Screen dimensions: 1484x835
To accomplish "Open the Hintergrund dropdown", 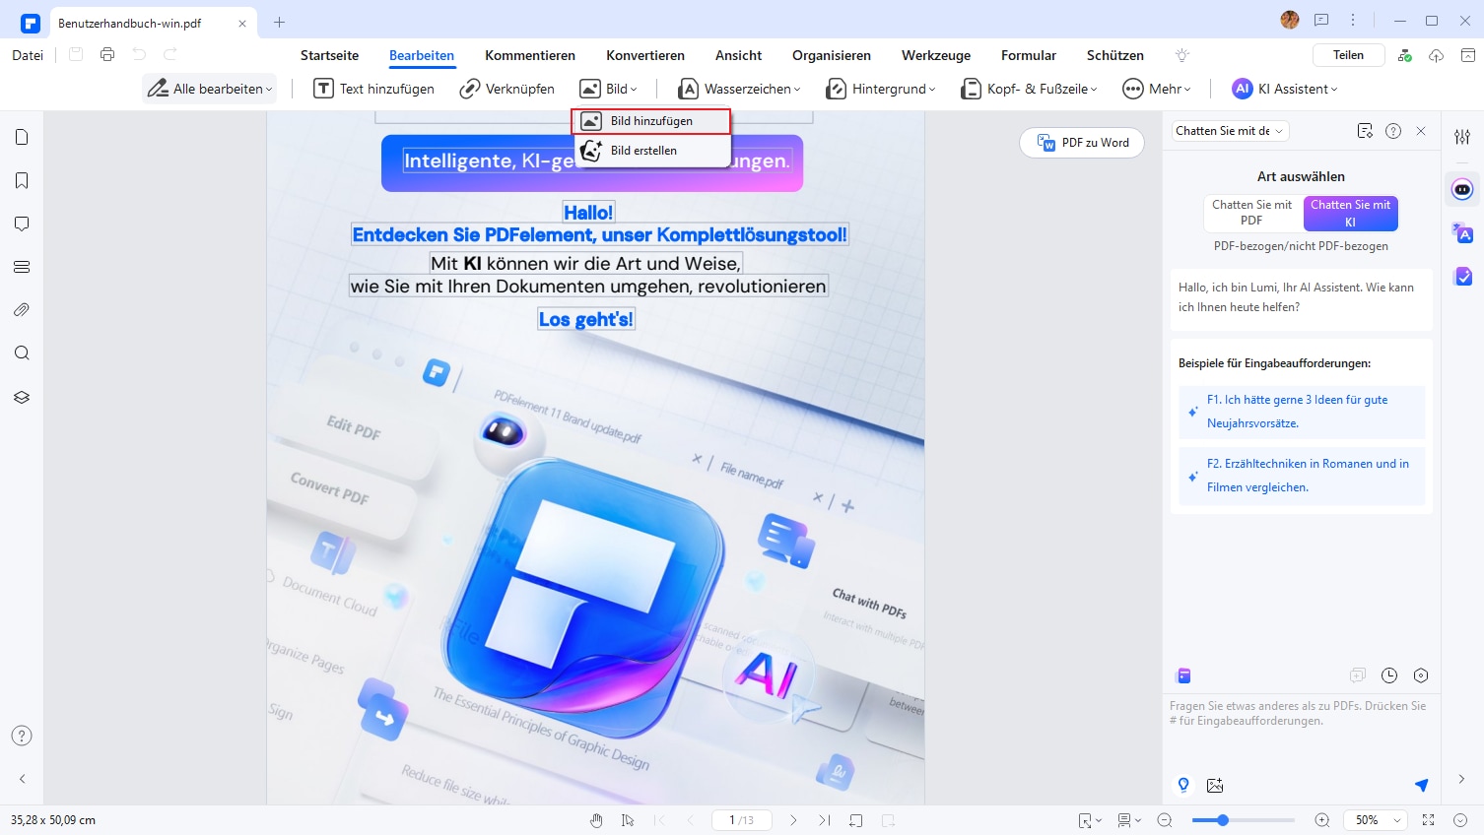I will (x=880, y=89).
